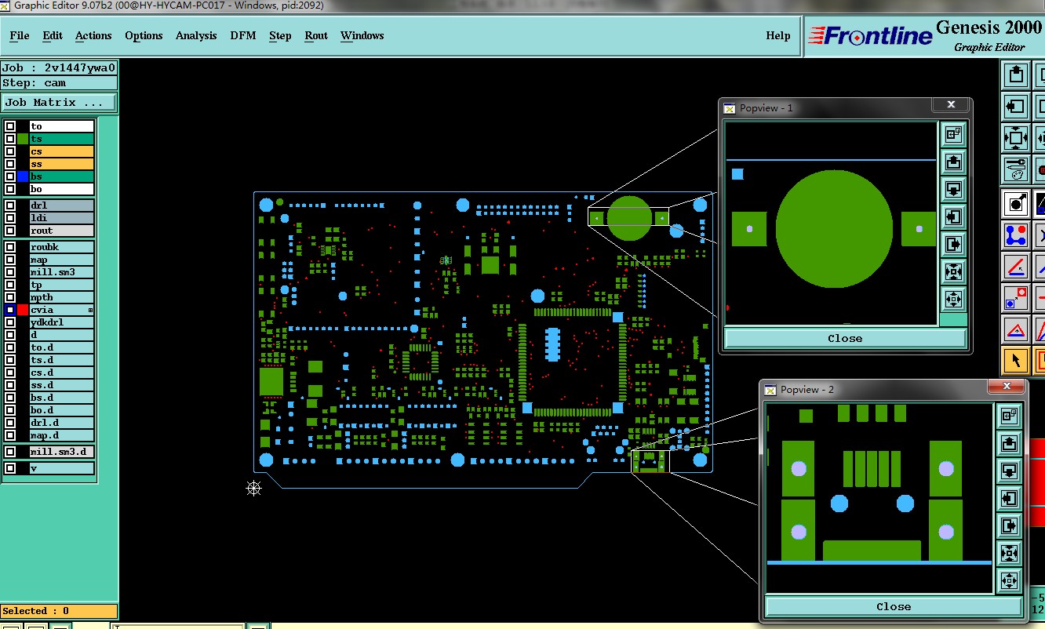
Task: Select the ss layer name
Action: tap(62, 164)
